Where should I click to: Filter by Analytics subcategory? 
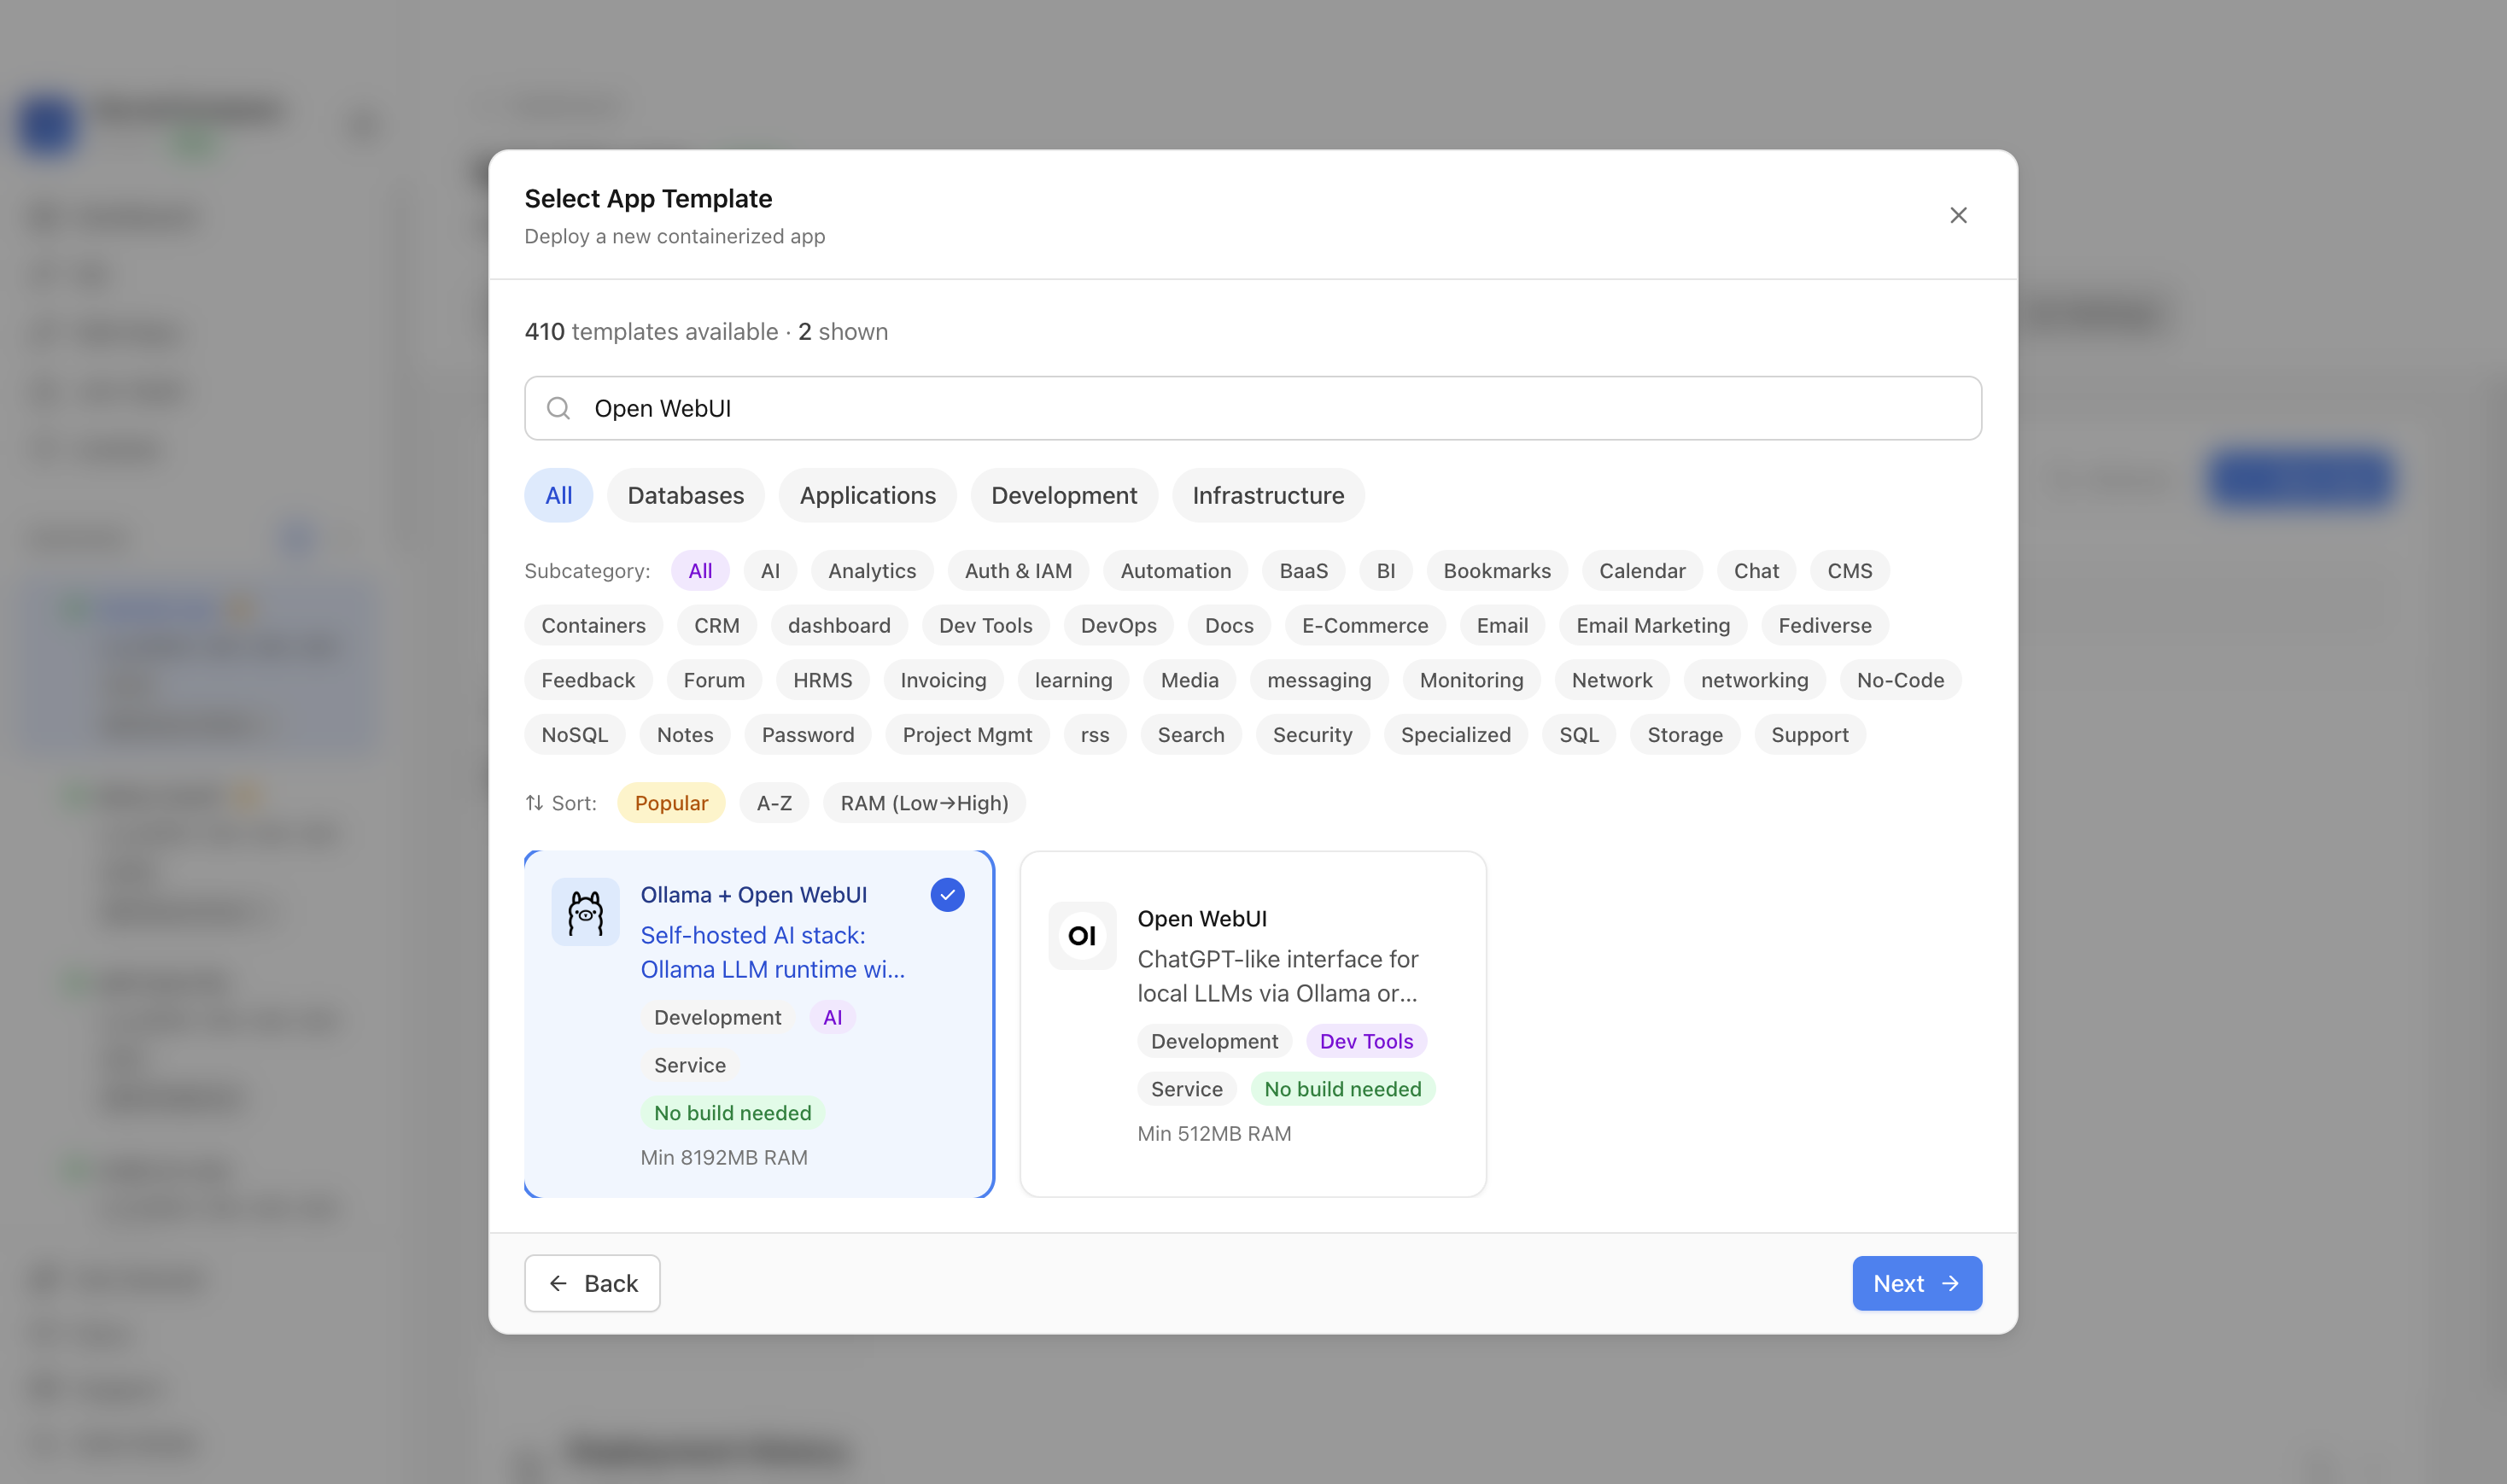point(872,571)
